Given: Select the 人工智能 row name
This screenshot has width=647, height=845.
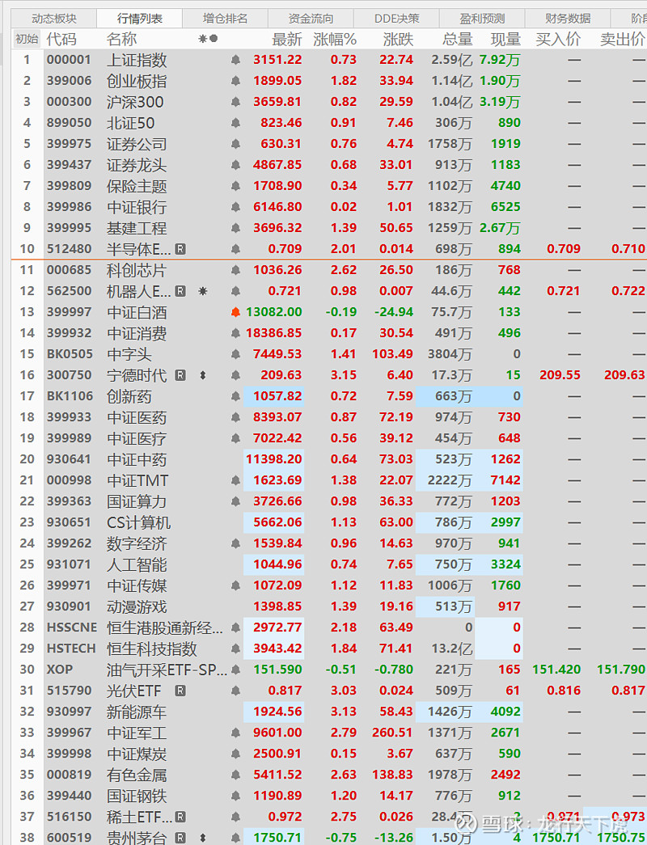Looking at the screenshot, I should point(137,564).
